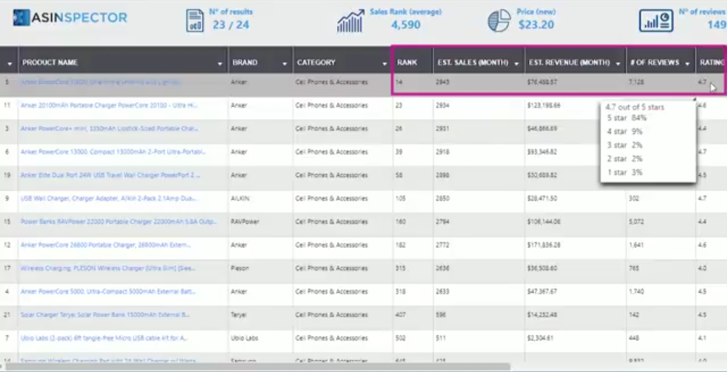Select the row number 11 cell
Image resolution: width=727 pixels, height=372 pixels.
pyautogui.click(x=7, y=105)
